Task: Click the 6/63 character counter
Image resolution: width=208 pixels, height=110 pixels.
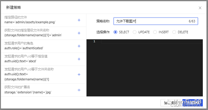Action: point(192,21)
